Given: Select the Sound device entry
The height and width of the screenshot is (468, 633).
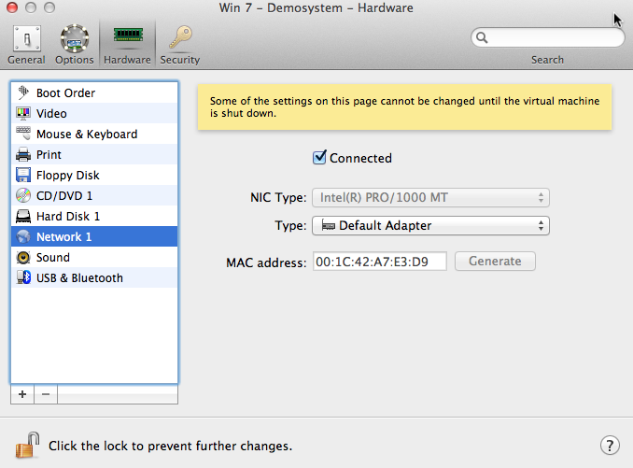Looking at the screenshot, I should 52,258.
